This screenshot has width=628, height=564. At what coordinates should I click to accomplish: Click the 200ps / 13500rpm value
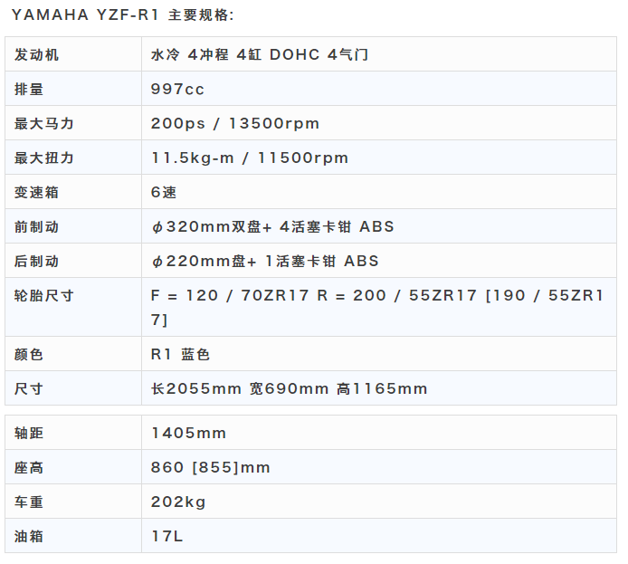[x=235, y=123]
